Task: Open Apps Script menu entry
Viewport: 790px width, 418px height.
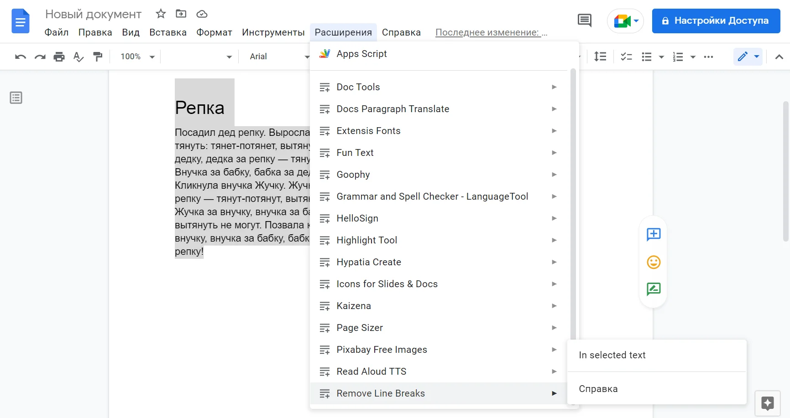Action: click(361, 54)
